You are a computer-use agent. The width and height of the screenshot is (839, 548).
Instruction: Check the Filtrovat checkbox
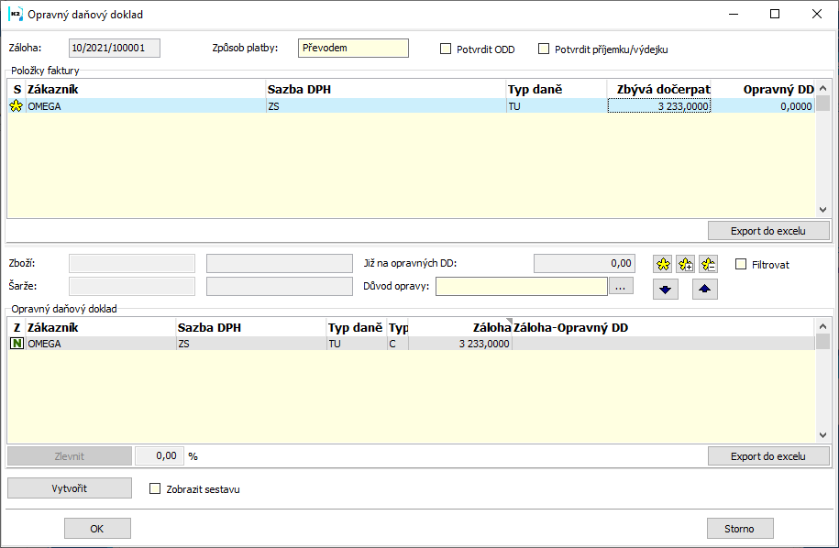741,264
